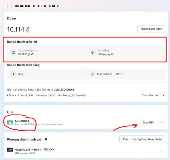
Task: Click the fund balance '500.000 đ'
Action: point(22,121)
